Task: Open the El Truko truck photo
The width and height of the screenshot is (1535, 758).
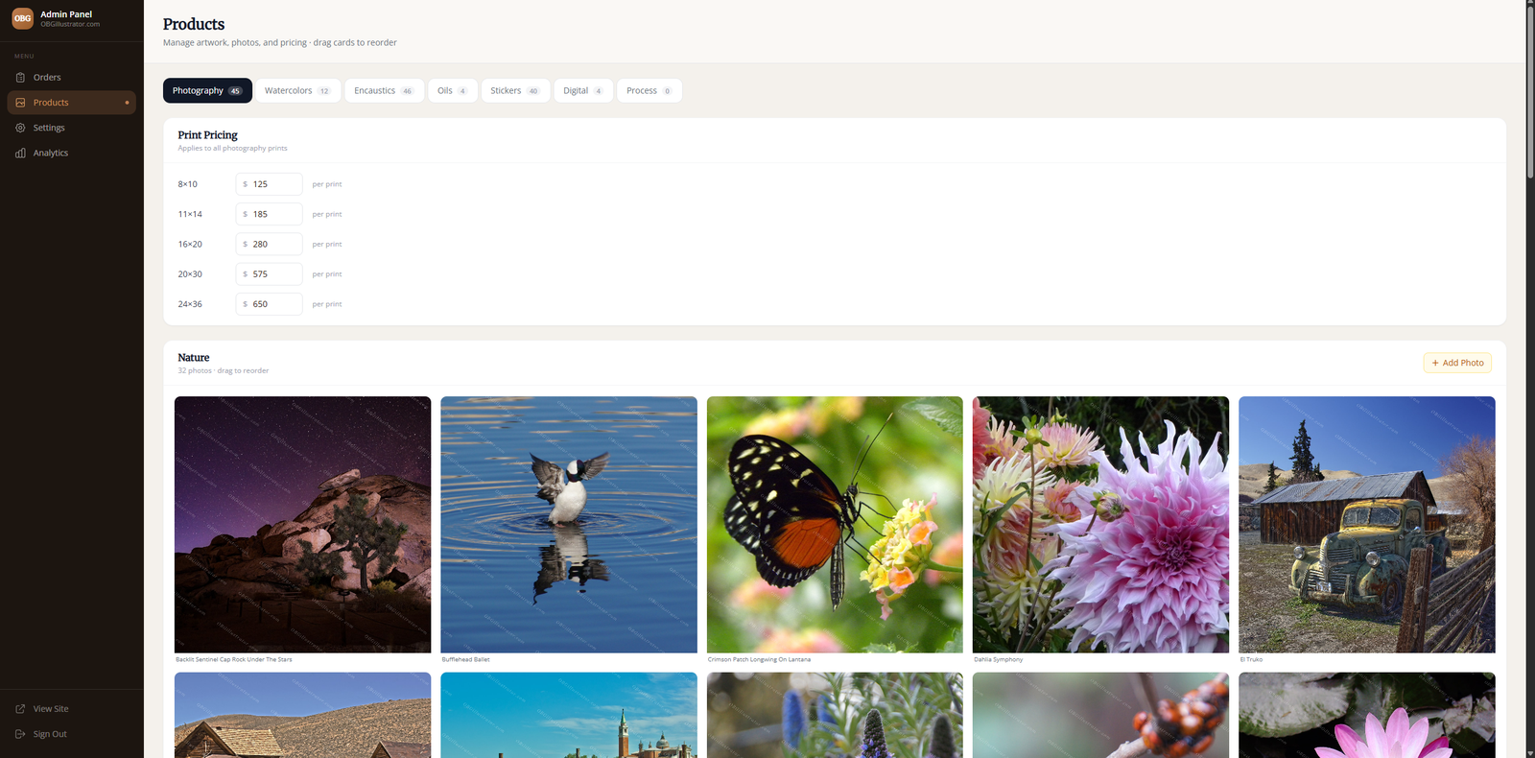Action: [x=1367, y=525]
